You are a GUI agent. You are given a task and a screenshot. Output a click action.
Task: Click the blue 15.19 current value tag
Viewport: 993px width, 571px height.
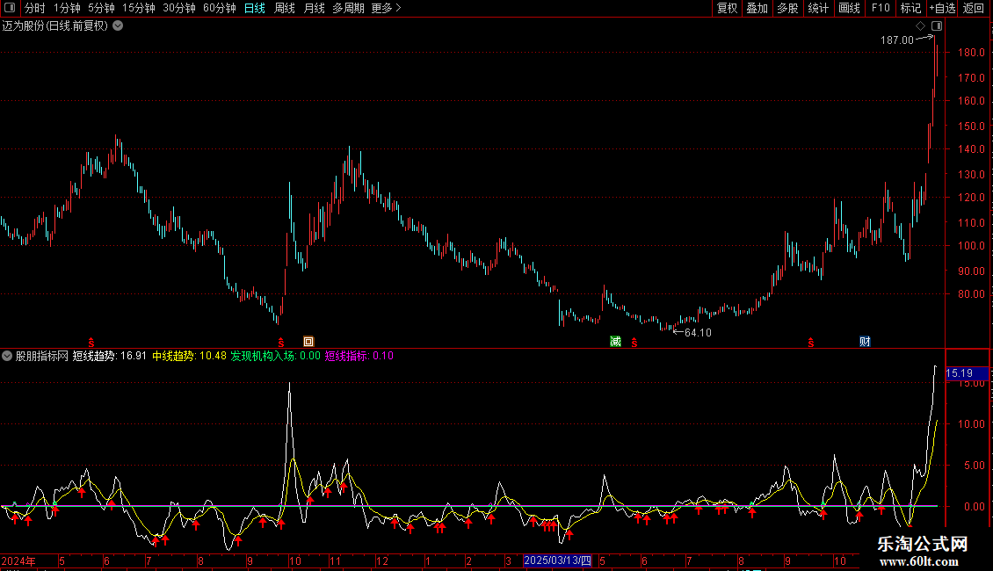967,373
